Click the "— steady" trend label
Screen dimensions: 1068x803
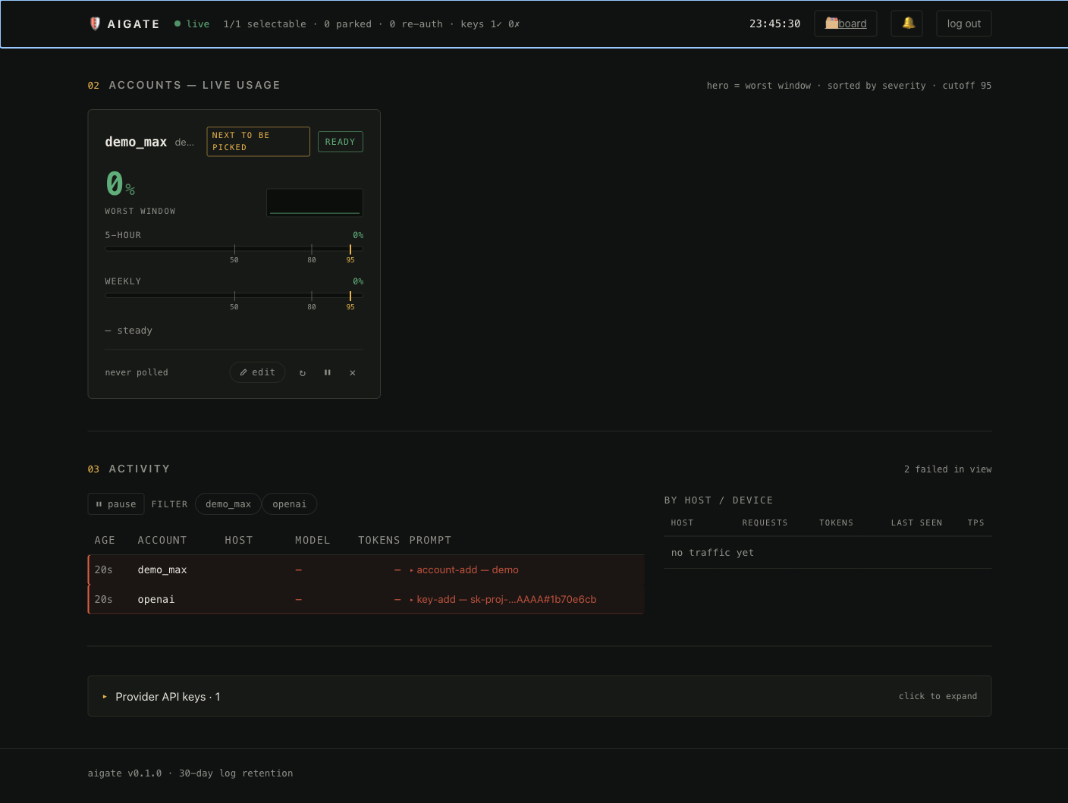(129, 331)
